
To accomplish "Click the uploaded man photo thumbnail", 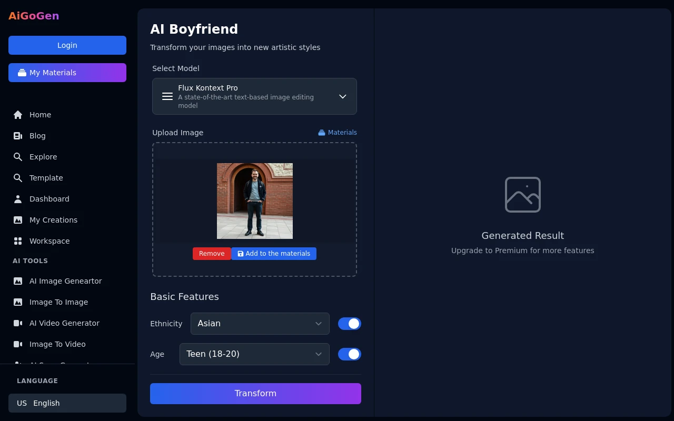I will 255,201.
